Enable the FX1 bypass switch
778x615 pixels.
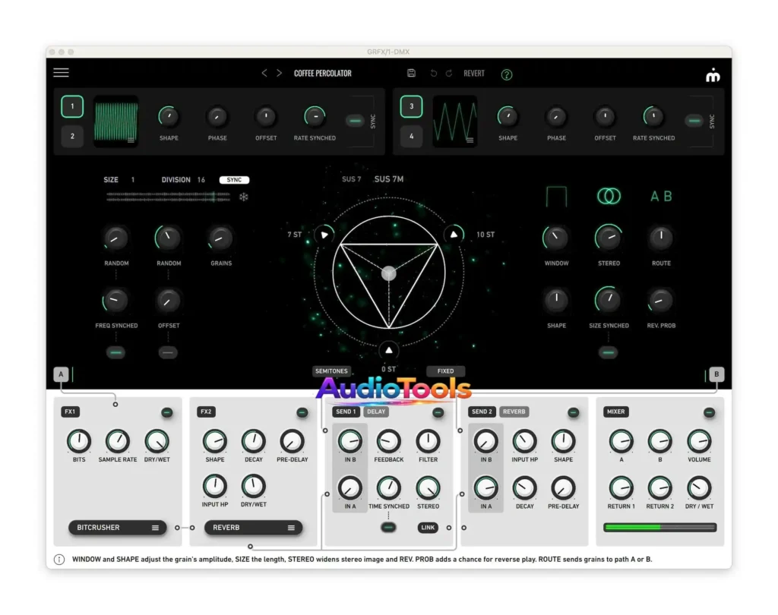[x=166, y=412]
